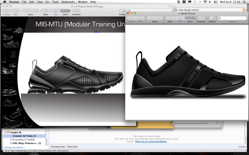Click Wi-Fi status icon in menu bar

[x=205, y=2]
